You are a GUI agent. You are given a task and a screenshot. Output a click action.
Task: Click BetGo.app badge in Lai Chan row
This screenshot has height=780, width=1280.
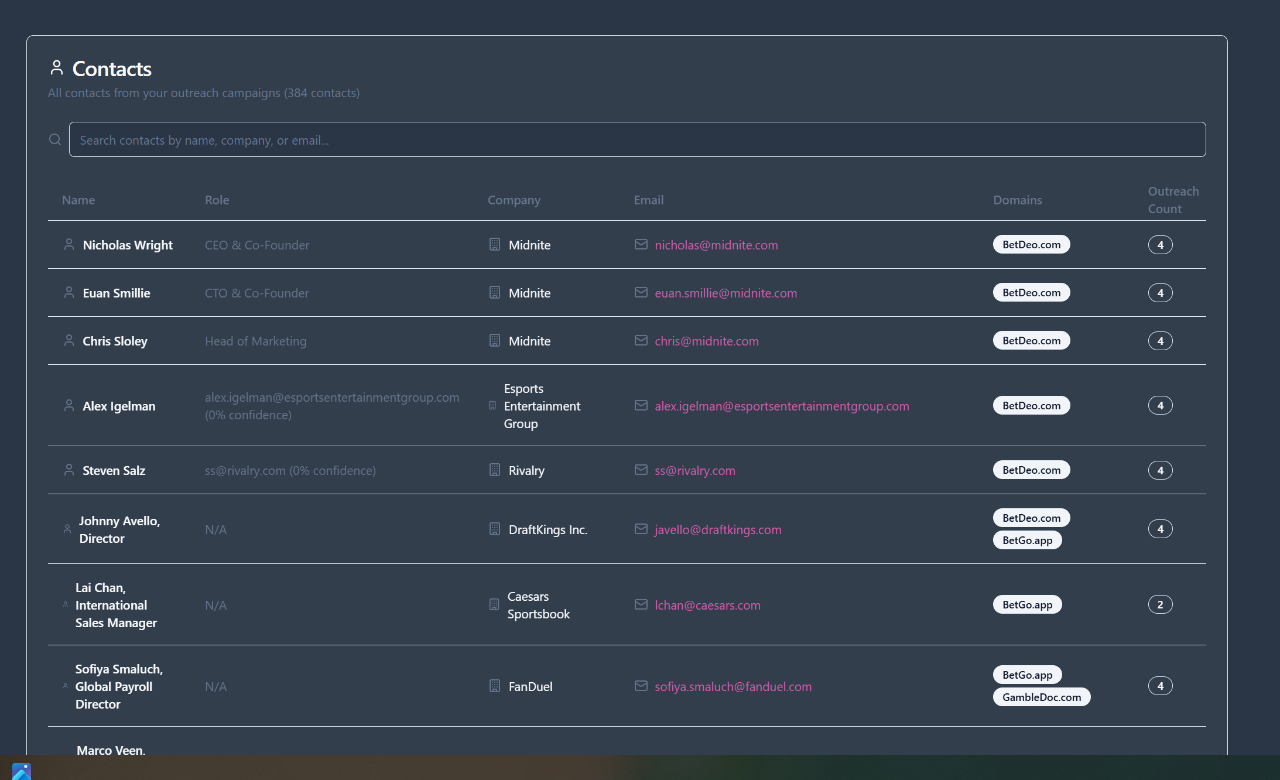tap(1027, 605)
